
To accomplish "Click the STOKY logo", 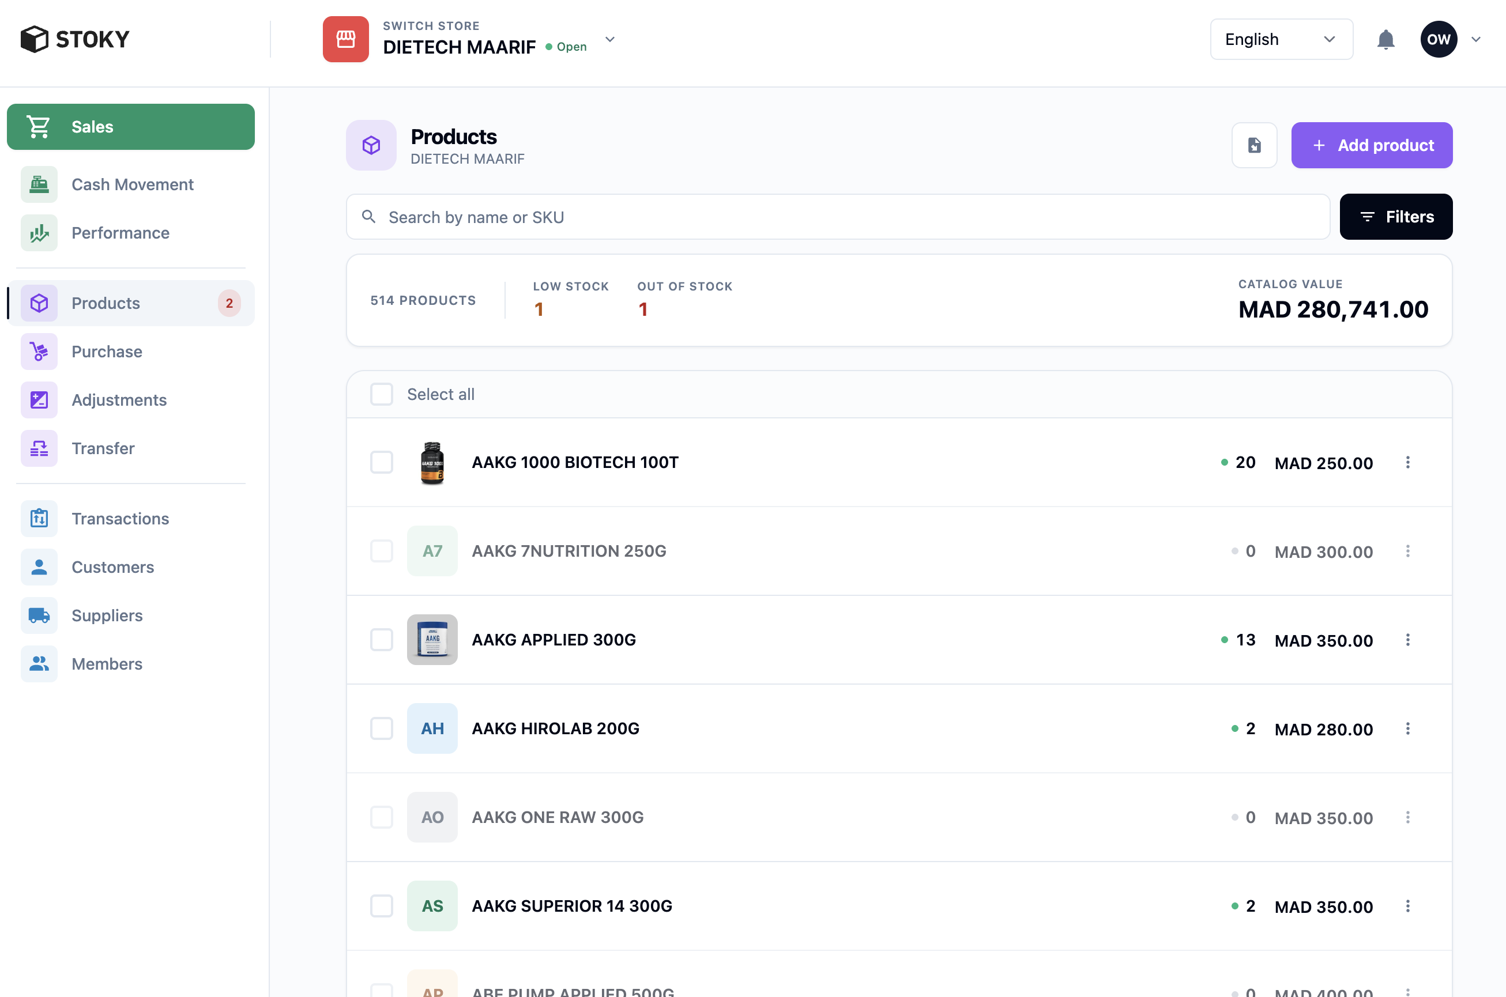I will pyautogui.click(x=75, y=39).
